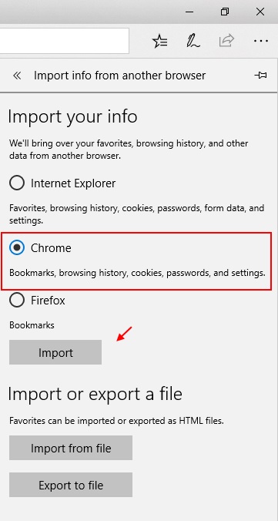Image resolution: width=278 pixels, height=521 pixels.
Task: Click the Import button
Action: 55,352
